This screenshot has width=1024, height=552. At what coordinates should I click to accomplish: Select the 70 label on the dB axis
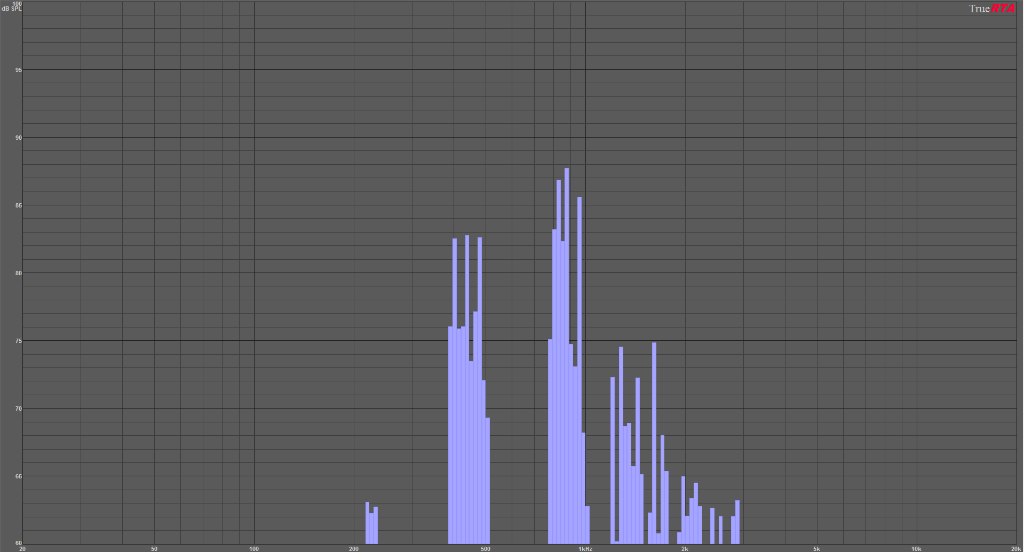(19, 409)
